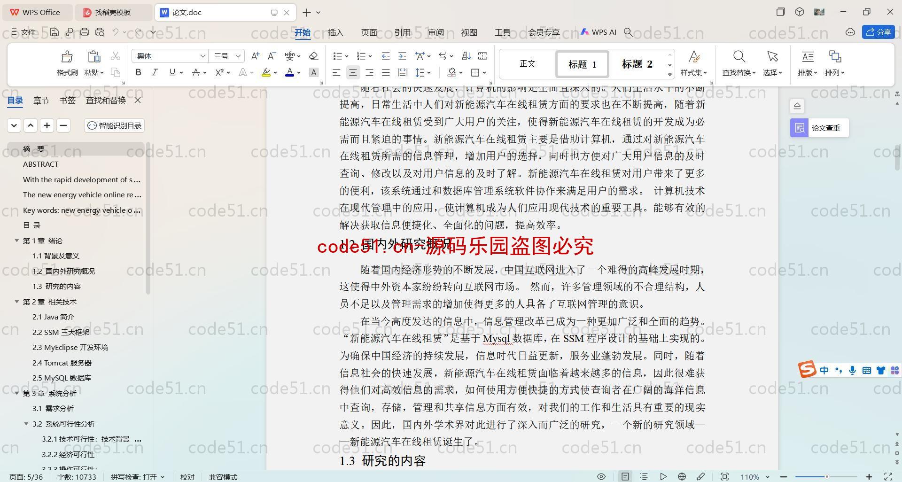Go to 1.3 研究的内容 in outline
The image size is (902, 482).
coord(56,286)
